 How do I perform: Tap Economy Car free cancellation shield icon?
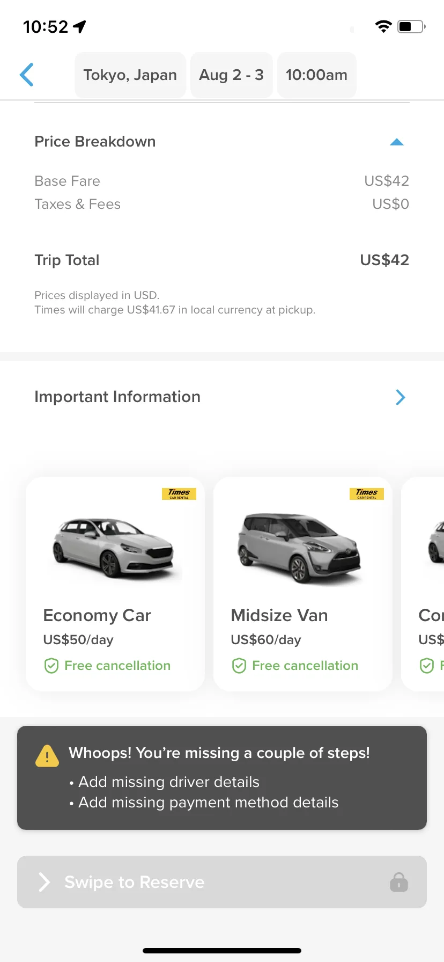[x=51, y=666]
